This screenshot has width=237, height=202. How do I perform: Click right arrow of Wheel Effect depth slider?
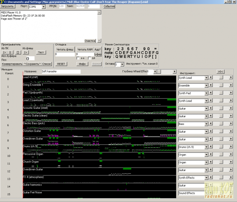coord(175,71)
